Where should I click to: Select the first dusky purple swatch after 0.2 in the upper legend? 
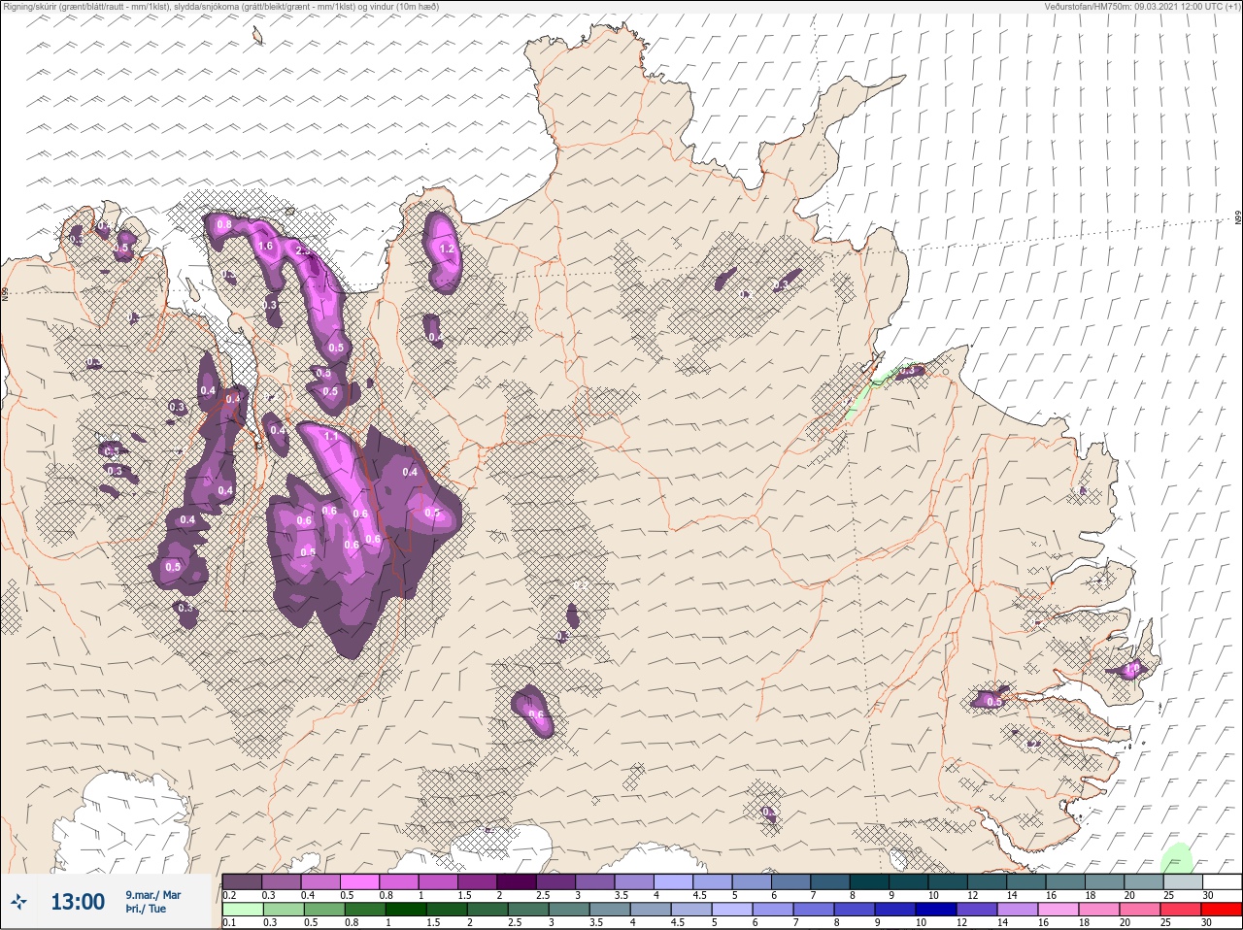click(242, 881)
